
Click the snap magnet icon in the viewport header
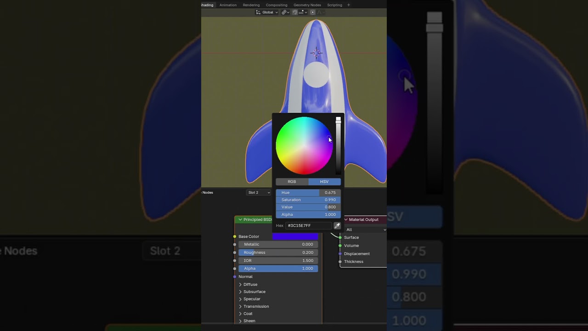pyautogui.click(x=295, y=12)
